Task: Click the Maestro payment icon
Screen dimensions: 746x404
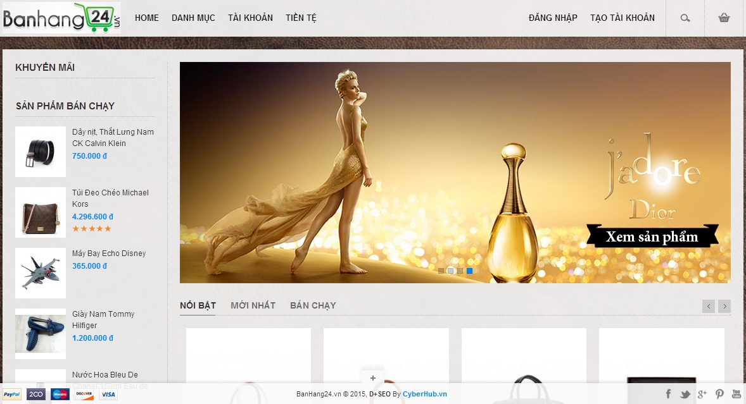Action: click(60, 395)
